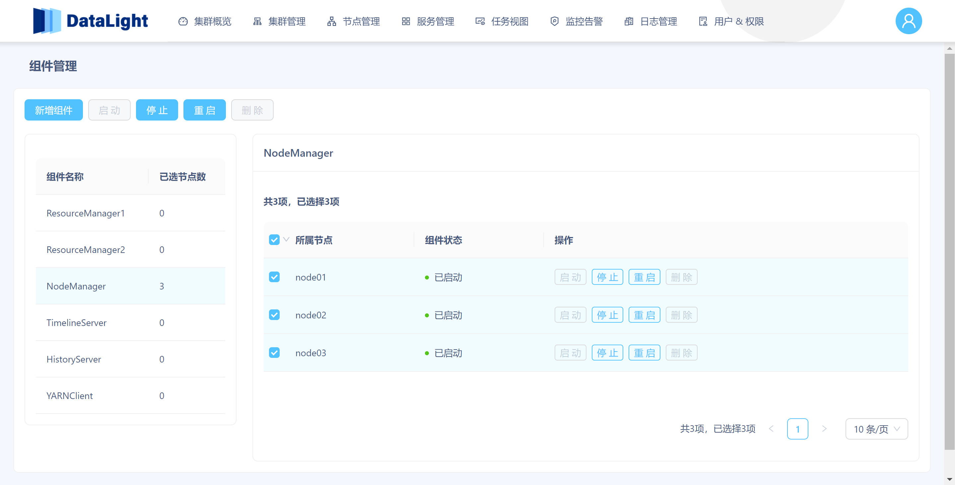Click the log icon beside 日志管理
Viewport: 955px width, 485px height.
click(x=629, y=22)
